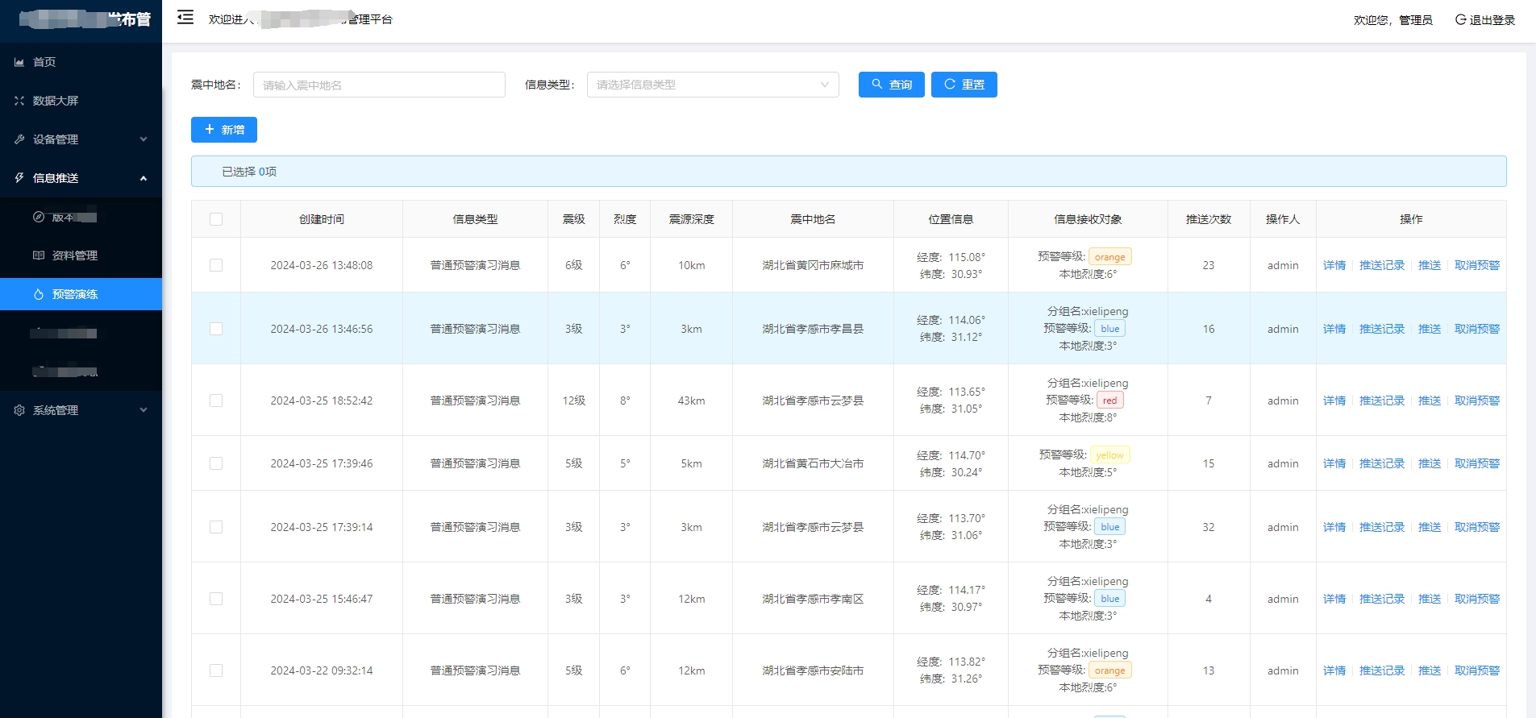Viewport: 1536px width, 718px height.
Task: Open 设备管理 menu item
Action: [81, 139]
